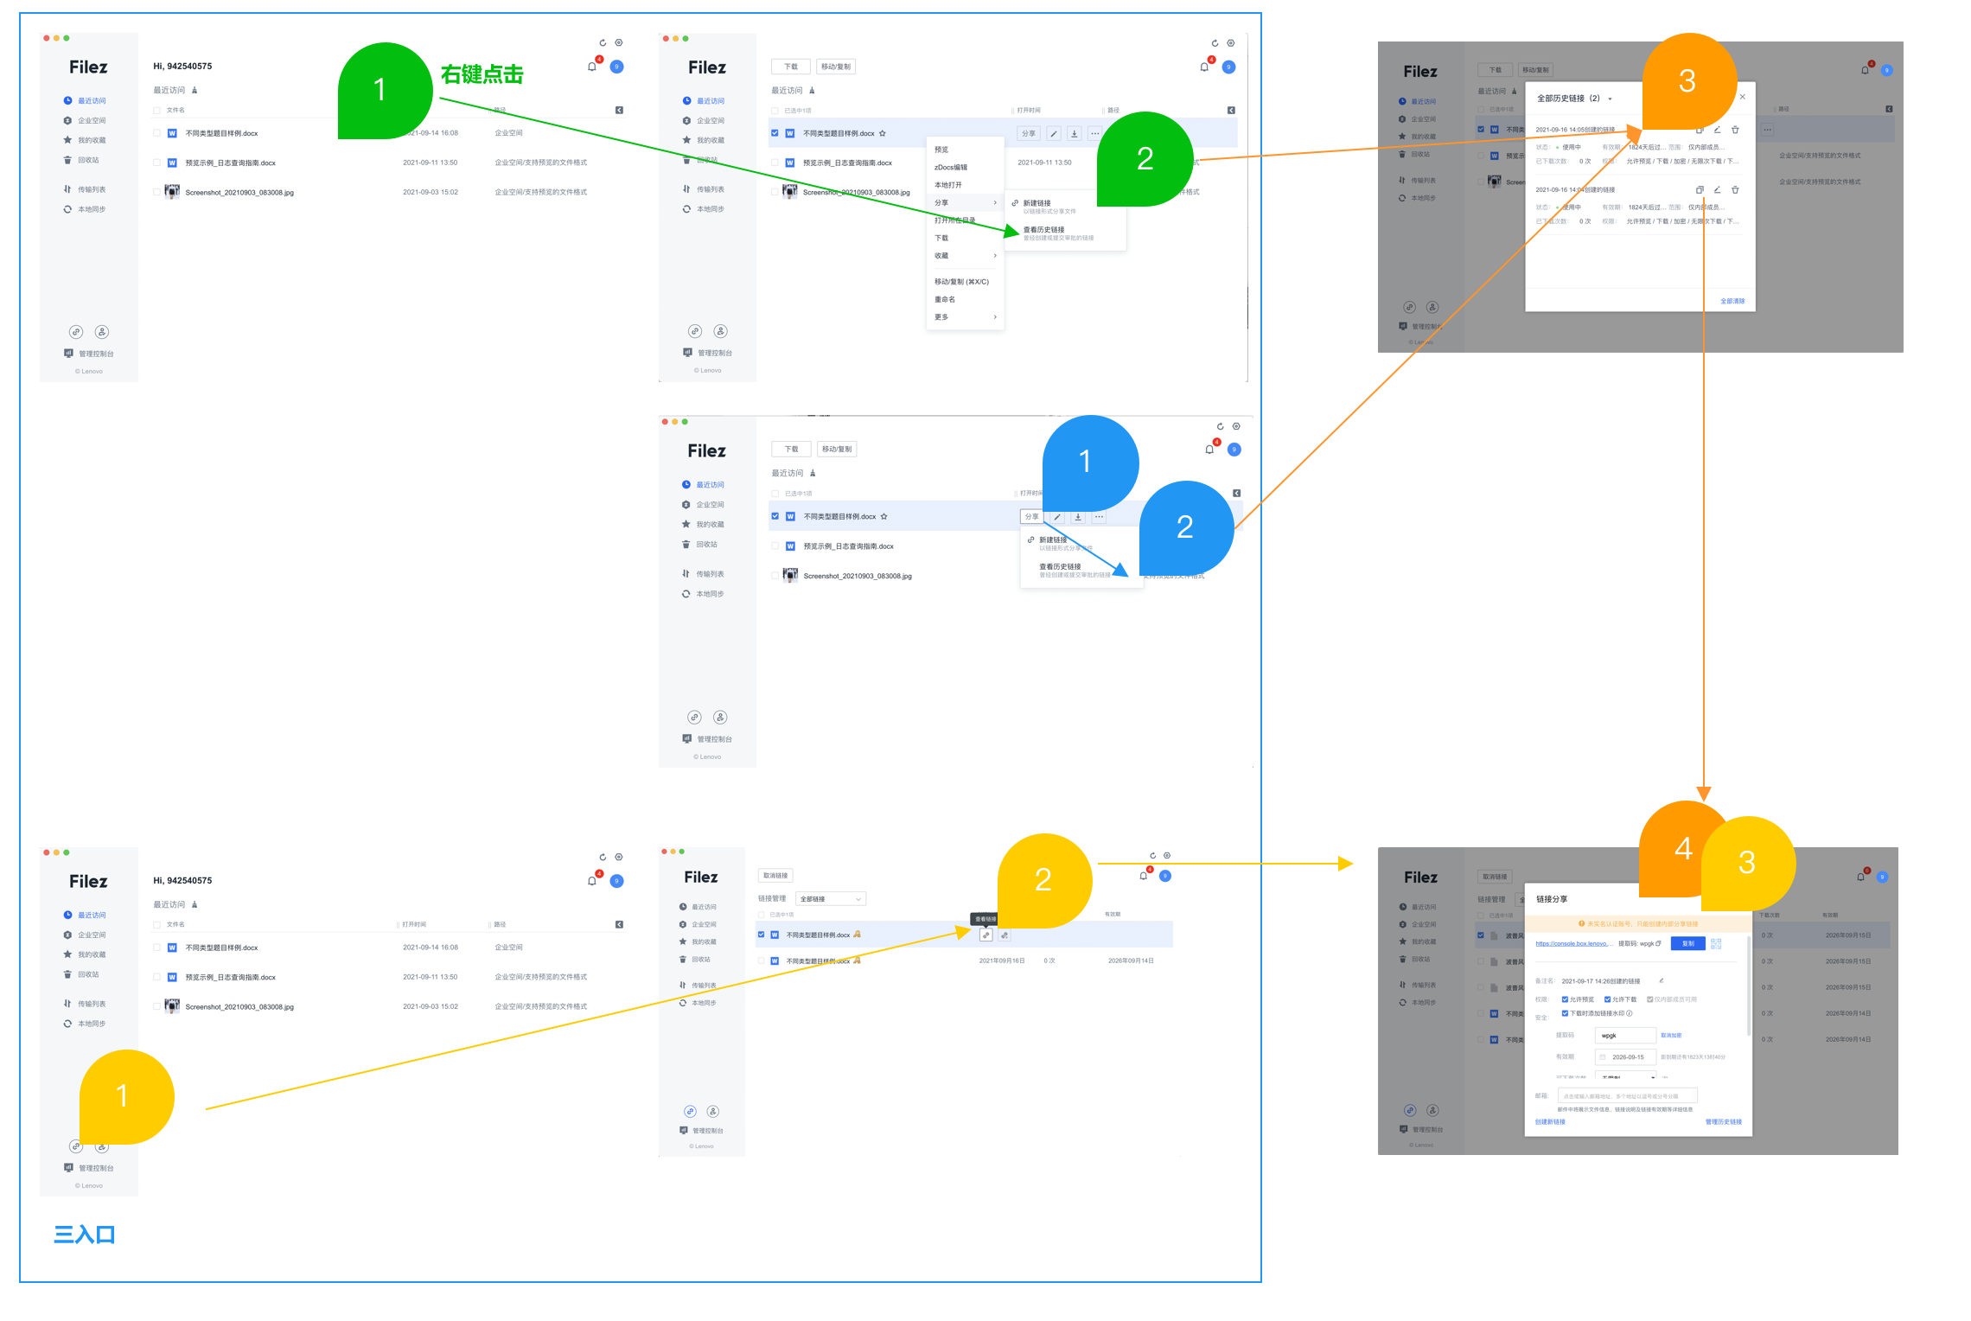1971x1321 pixels.
Task: Uncheck the 允许预览 permission checkbox
Action: pos(1565,999)
